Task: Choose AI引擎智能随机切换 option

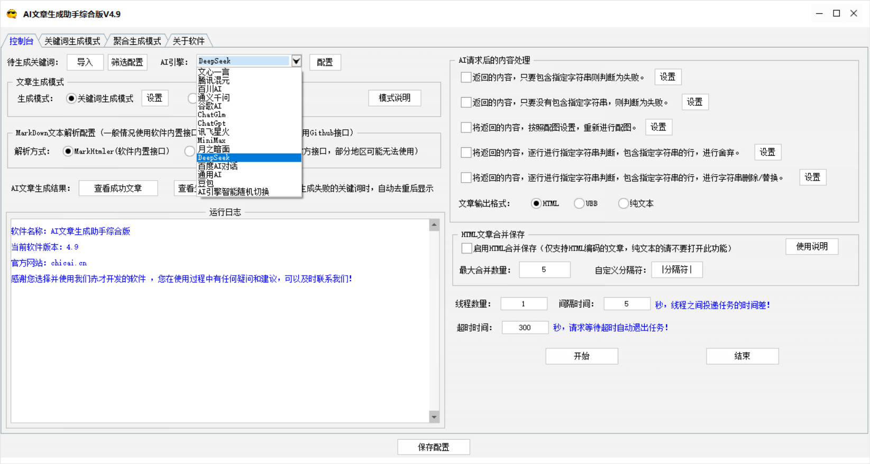Action: [249, 192]
